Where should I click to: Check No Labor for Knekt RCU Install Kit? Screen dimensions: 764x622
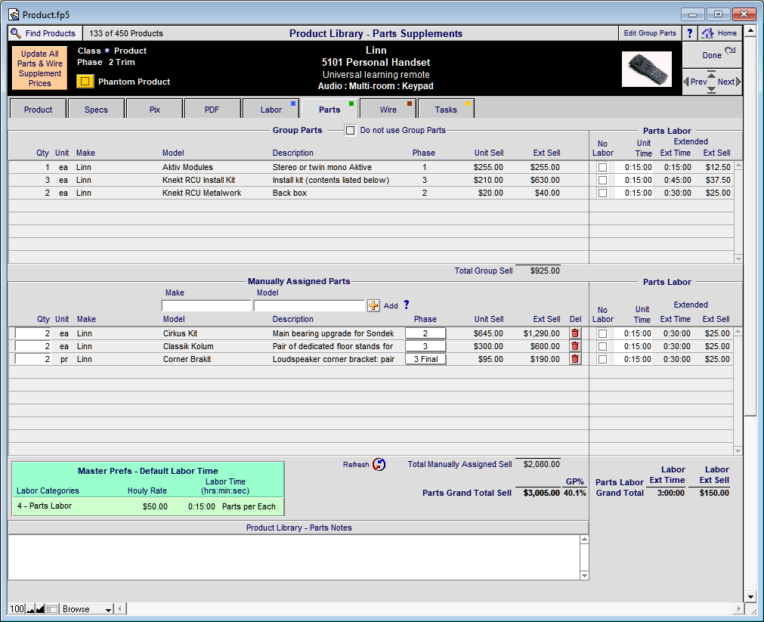603,180
